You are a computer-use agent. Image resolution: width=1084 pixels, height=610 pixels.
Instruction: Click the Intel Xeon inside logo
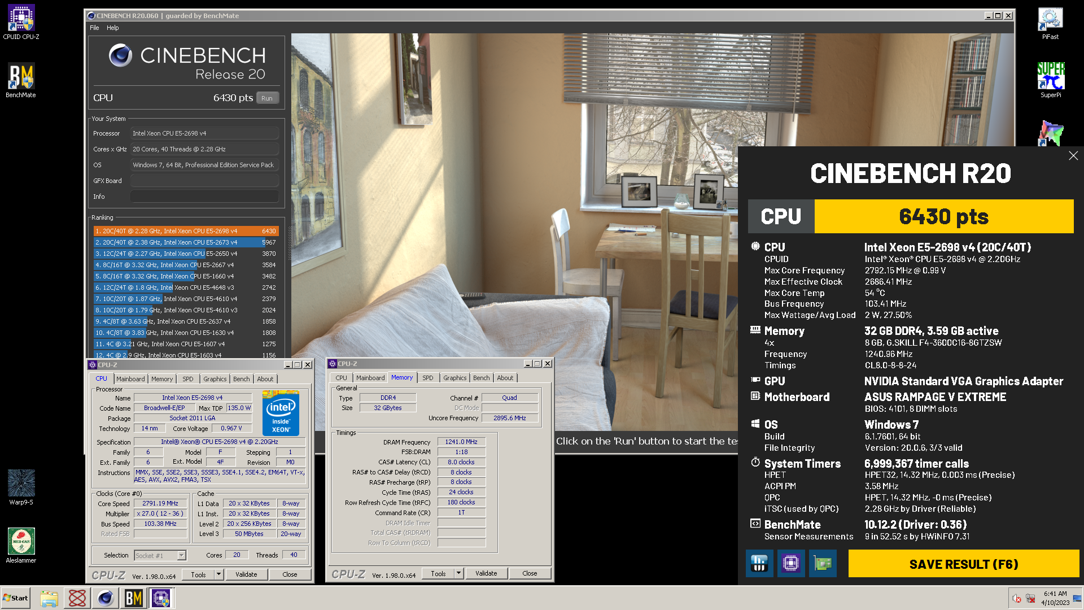(x=281, y=413)
